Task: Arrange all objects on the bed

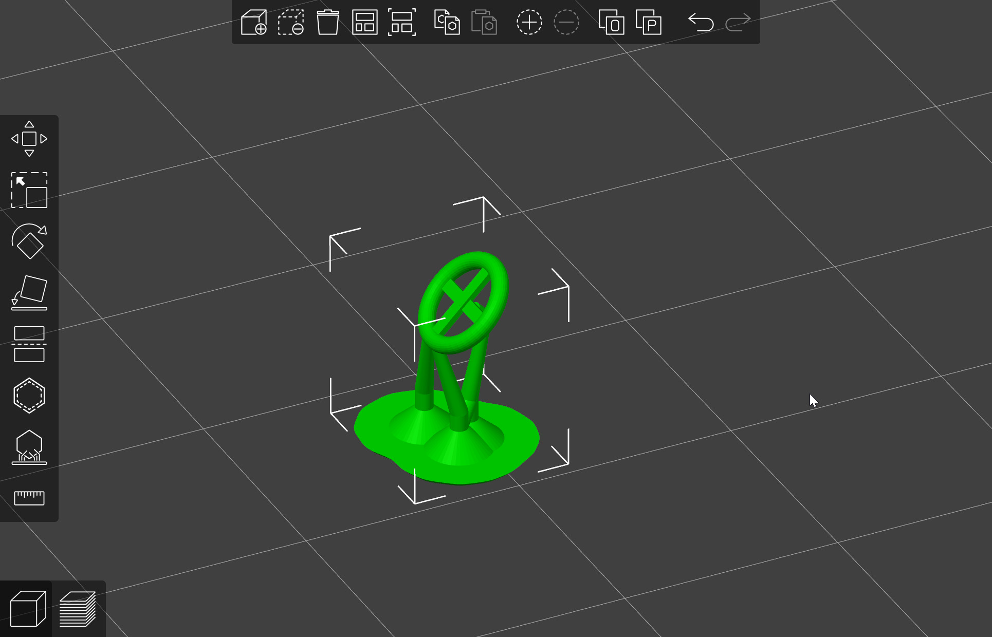Action: point(365,22)
